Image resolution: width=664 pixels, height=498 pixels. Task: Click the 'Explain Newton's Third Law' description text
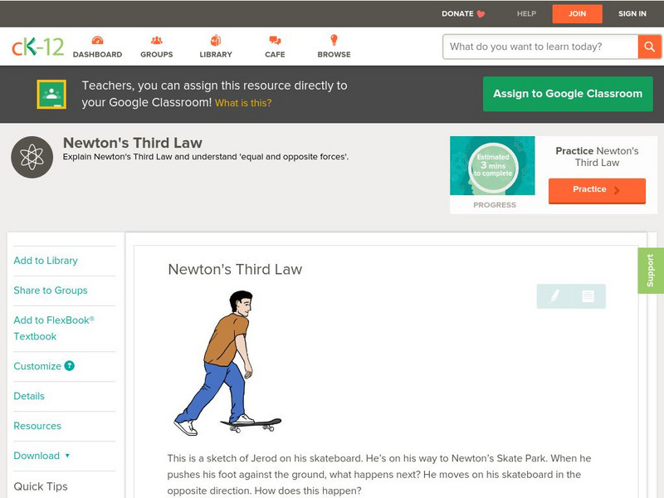(x=205, y=157)
